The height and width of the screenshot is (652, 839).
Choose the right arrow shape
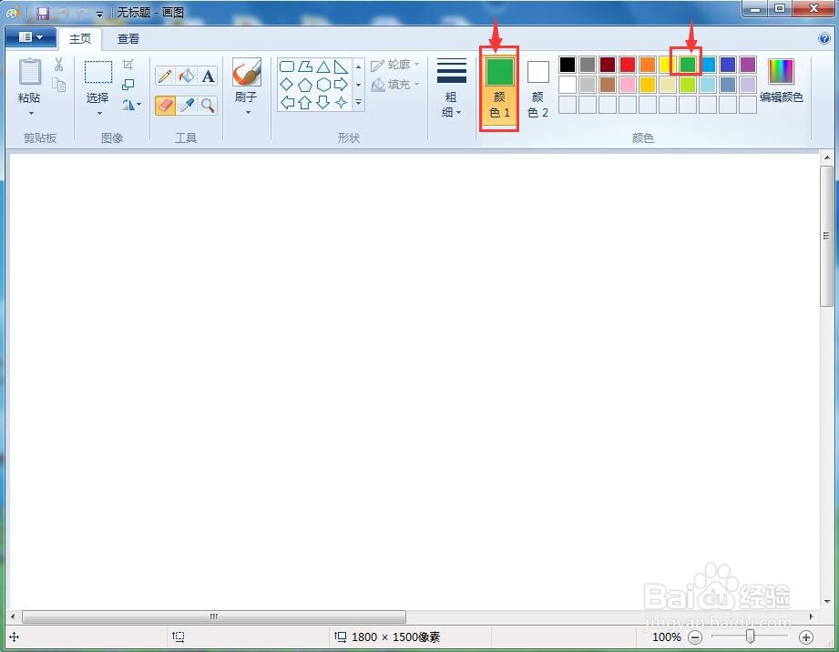341,85
